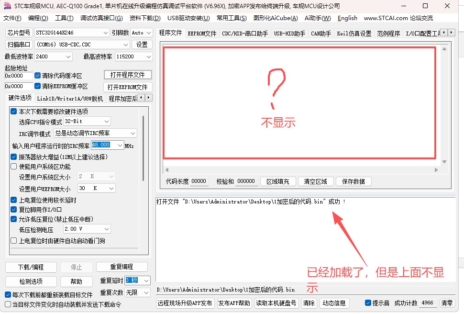Toggle 振荡器放大增益 checkbox
The height and width of the screenshot is (314, 464).
tap(13, 157)
